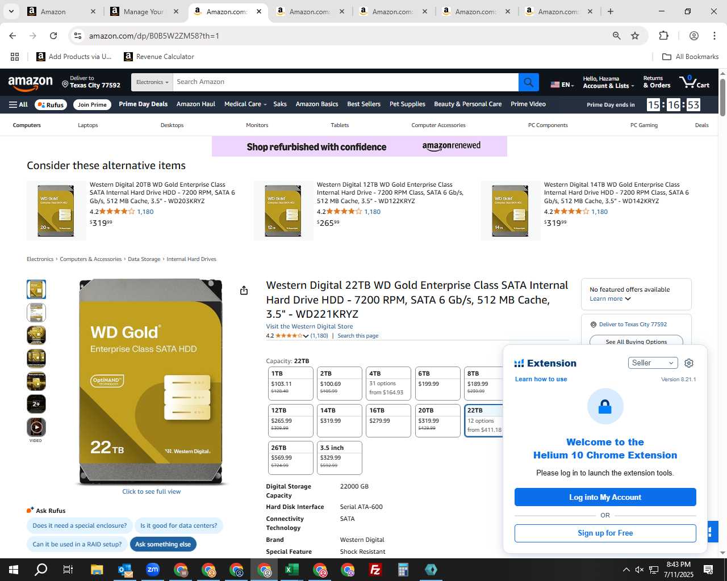Viewport: 727px width, 581px height.
Task: Open Laptops category in subnav
Action: click(x=88, y=125)
